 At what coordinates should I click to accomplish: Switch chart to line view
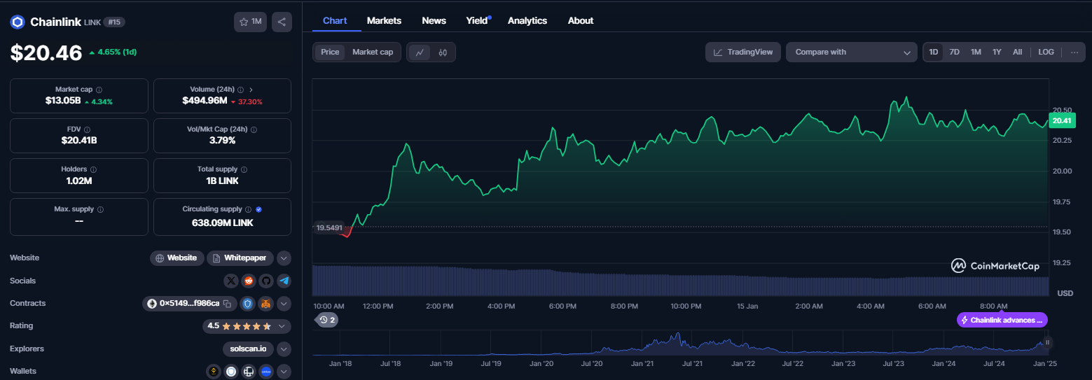click(x=420, y=52)
